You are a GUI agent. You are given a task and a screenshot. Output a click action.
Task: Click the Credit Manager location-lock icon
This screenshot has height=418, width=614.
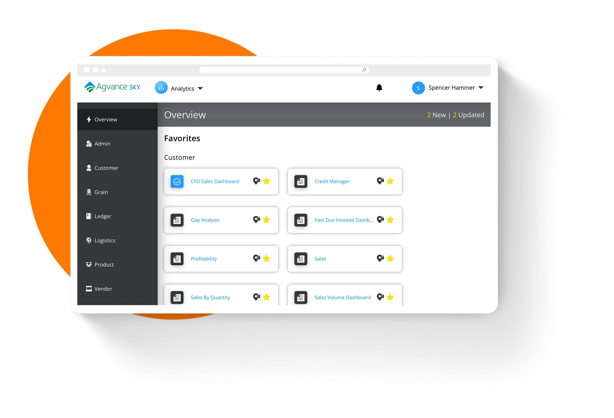[380, 181]
